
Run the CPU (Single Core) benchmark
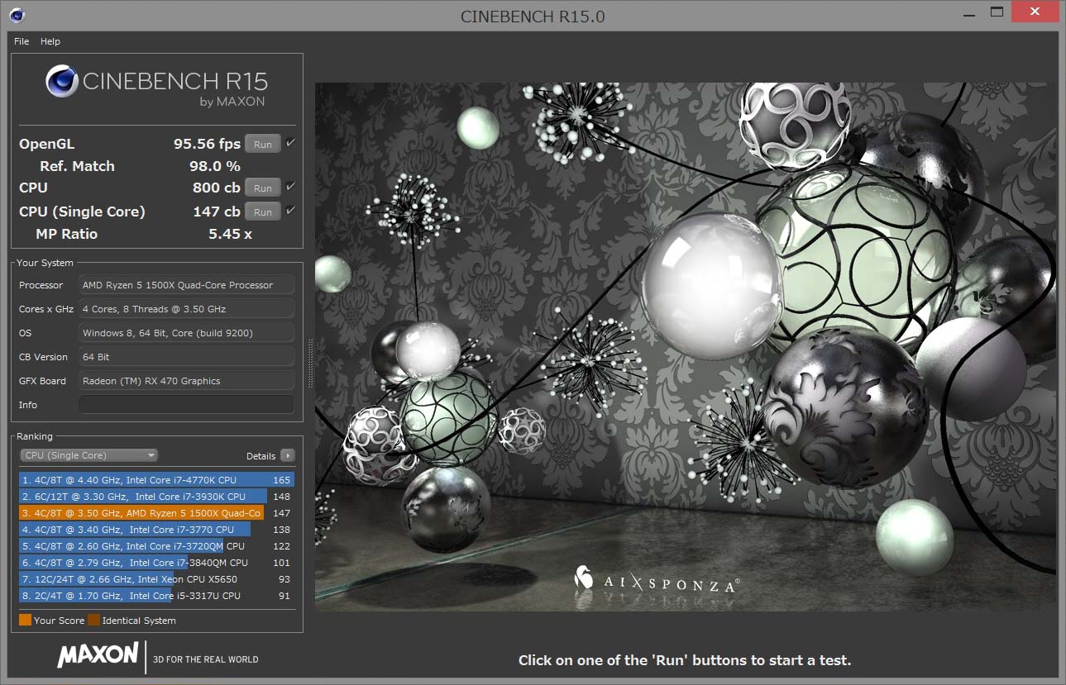click(x=263, y=212)
